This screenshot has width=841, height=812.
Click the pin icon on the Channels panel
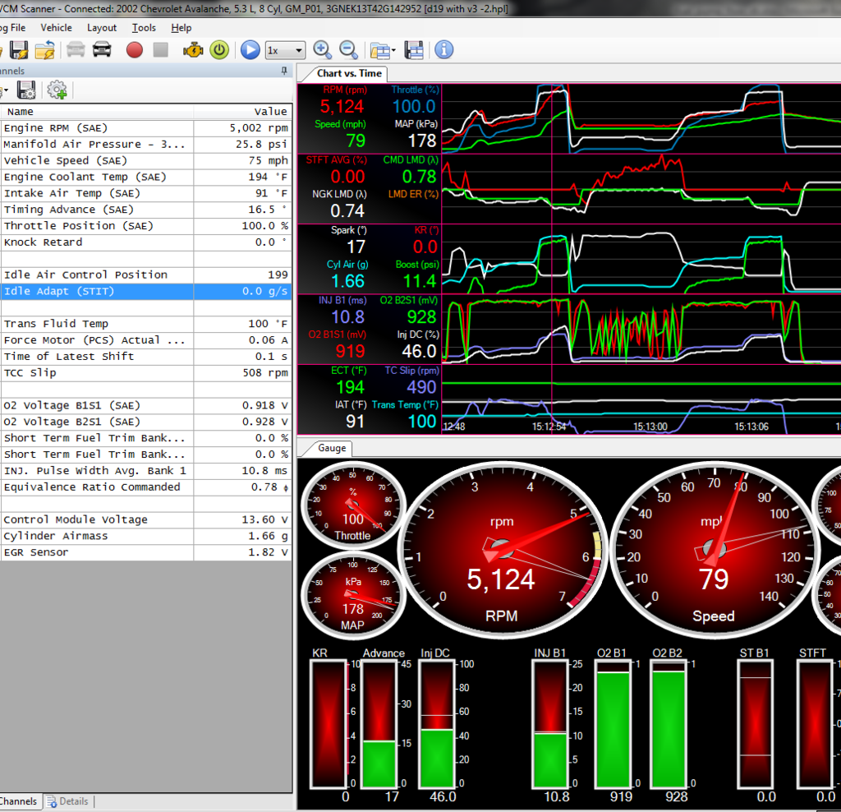[284, 71]
